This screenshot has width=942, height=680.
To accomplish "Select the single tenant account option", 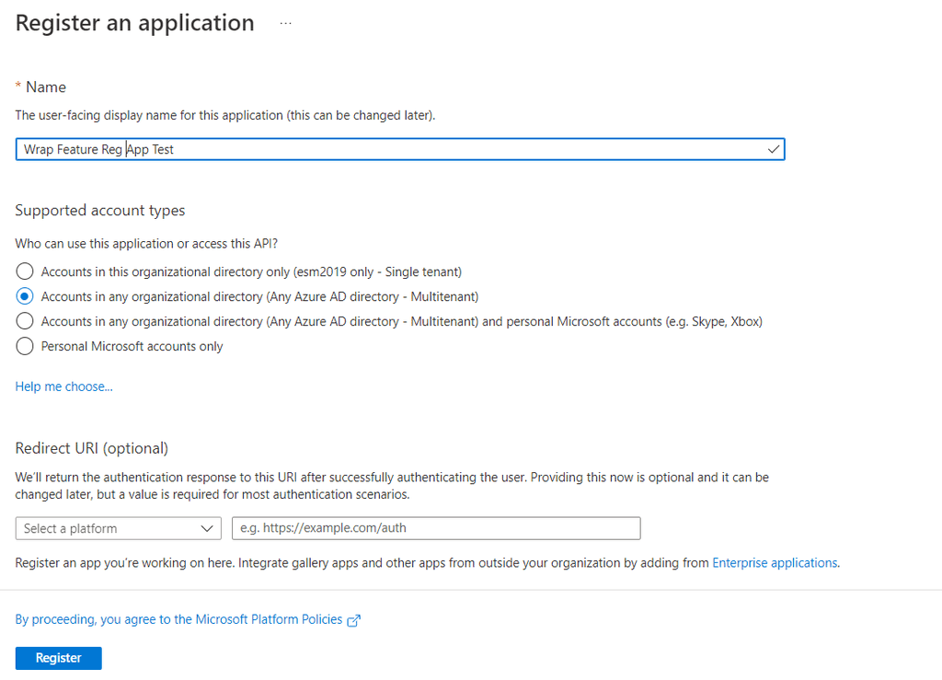I will [x=25, y=271].
